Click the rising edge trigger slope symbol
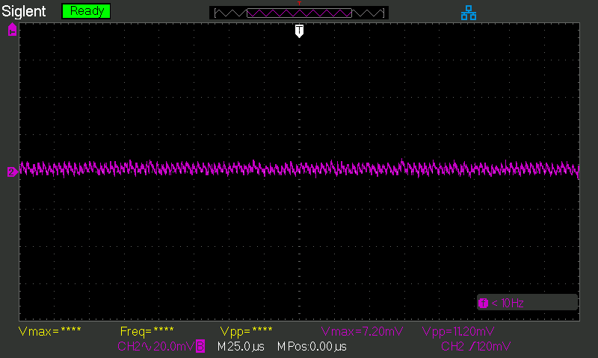598x358 pixels. click(472, 346)
